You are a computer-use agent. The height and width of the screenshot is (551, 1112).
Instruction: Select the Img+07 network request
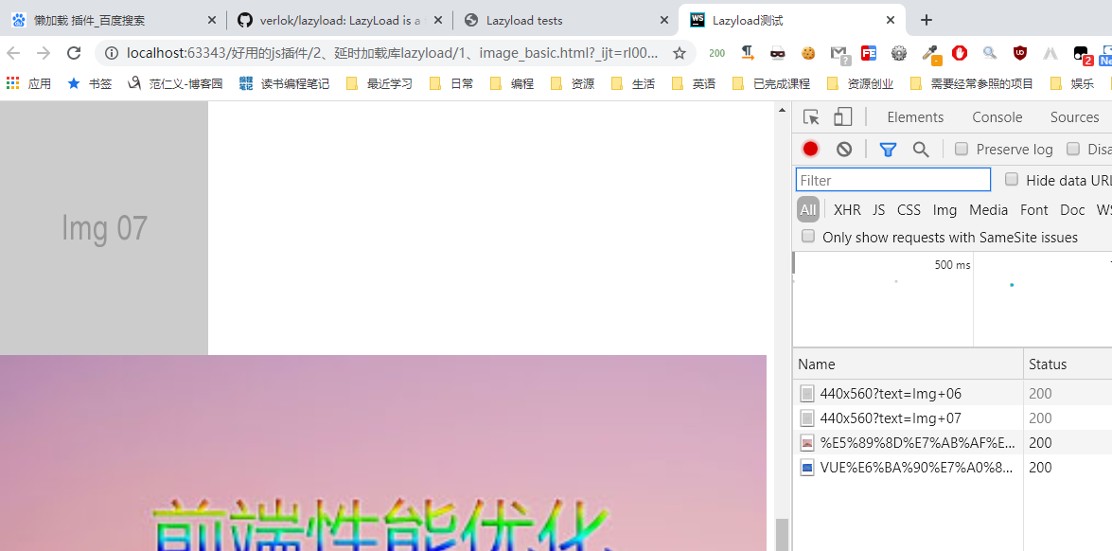[x=952, y=418]
